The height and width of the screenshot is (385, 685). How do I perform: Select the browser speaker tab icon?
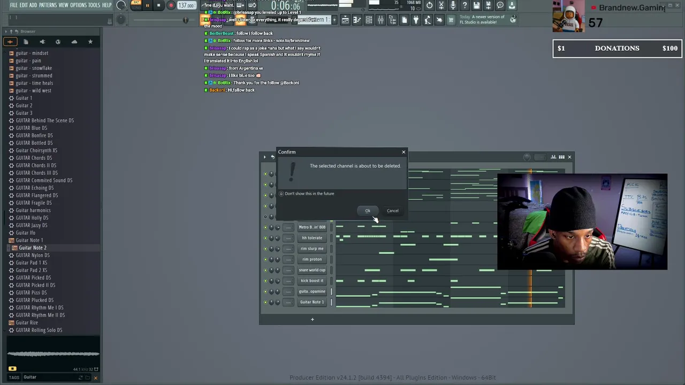(x=42, y=42)
